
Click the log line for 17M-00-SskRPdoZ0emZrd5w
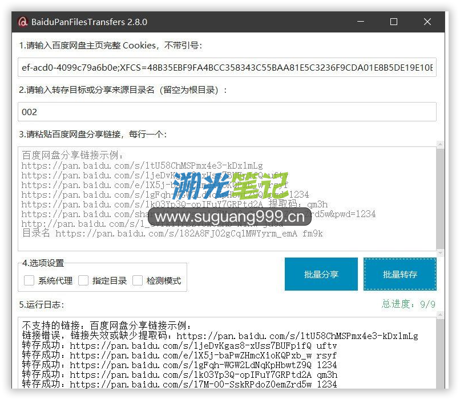tap(179, 384)
